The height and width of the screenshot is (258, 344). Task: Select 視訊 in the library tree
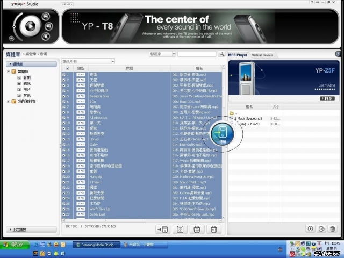click(27, 83)
